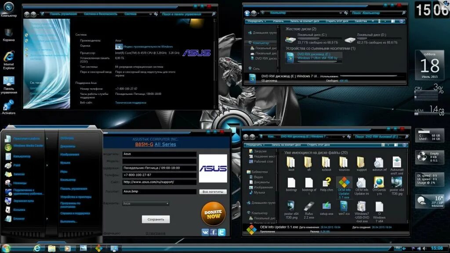Image resolution: width=450 pixels, height=253 pixels.
Task: Select the OVGorskiy.ru shortcut file
Action: coord(379,186)
